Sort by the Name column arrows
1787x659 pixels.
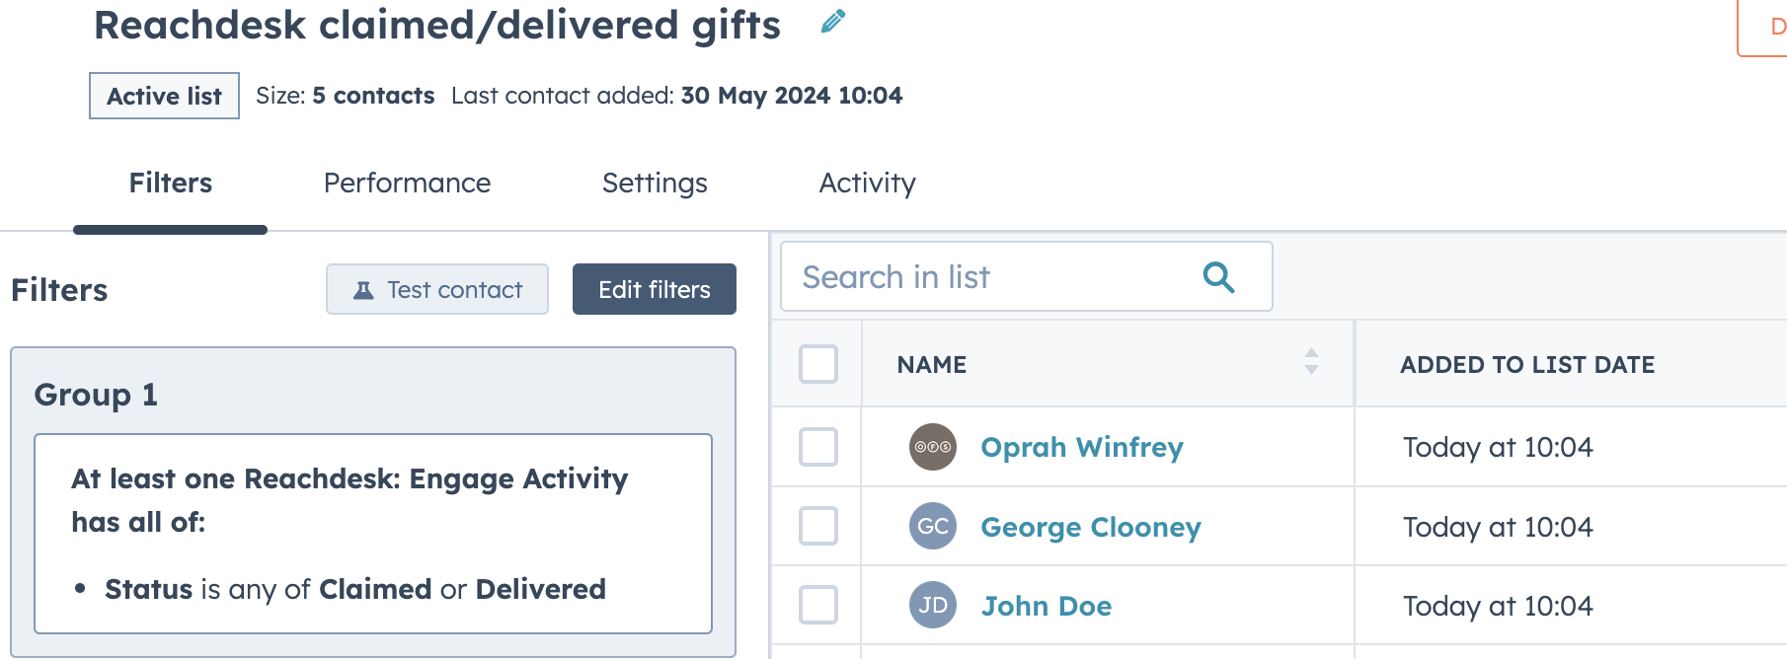(1311, 361)
